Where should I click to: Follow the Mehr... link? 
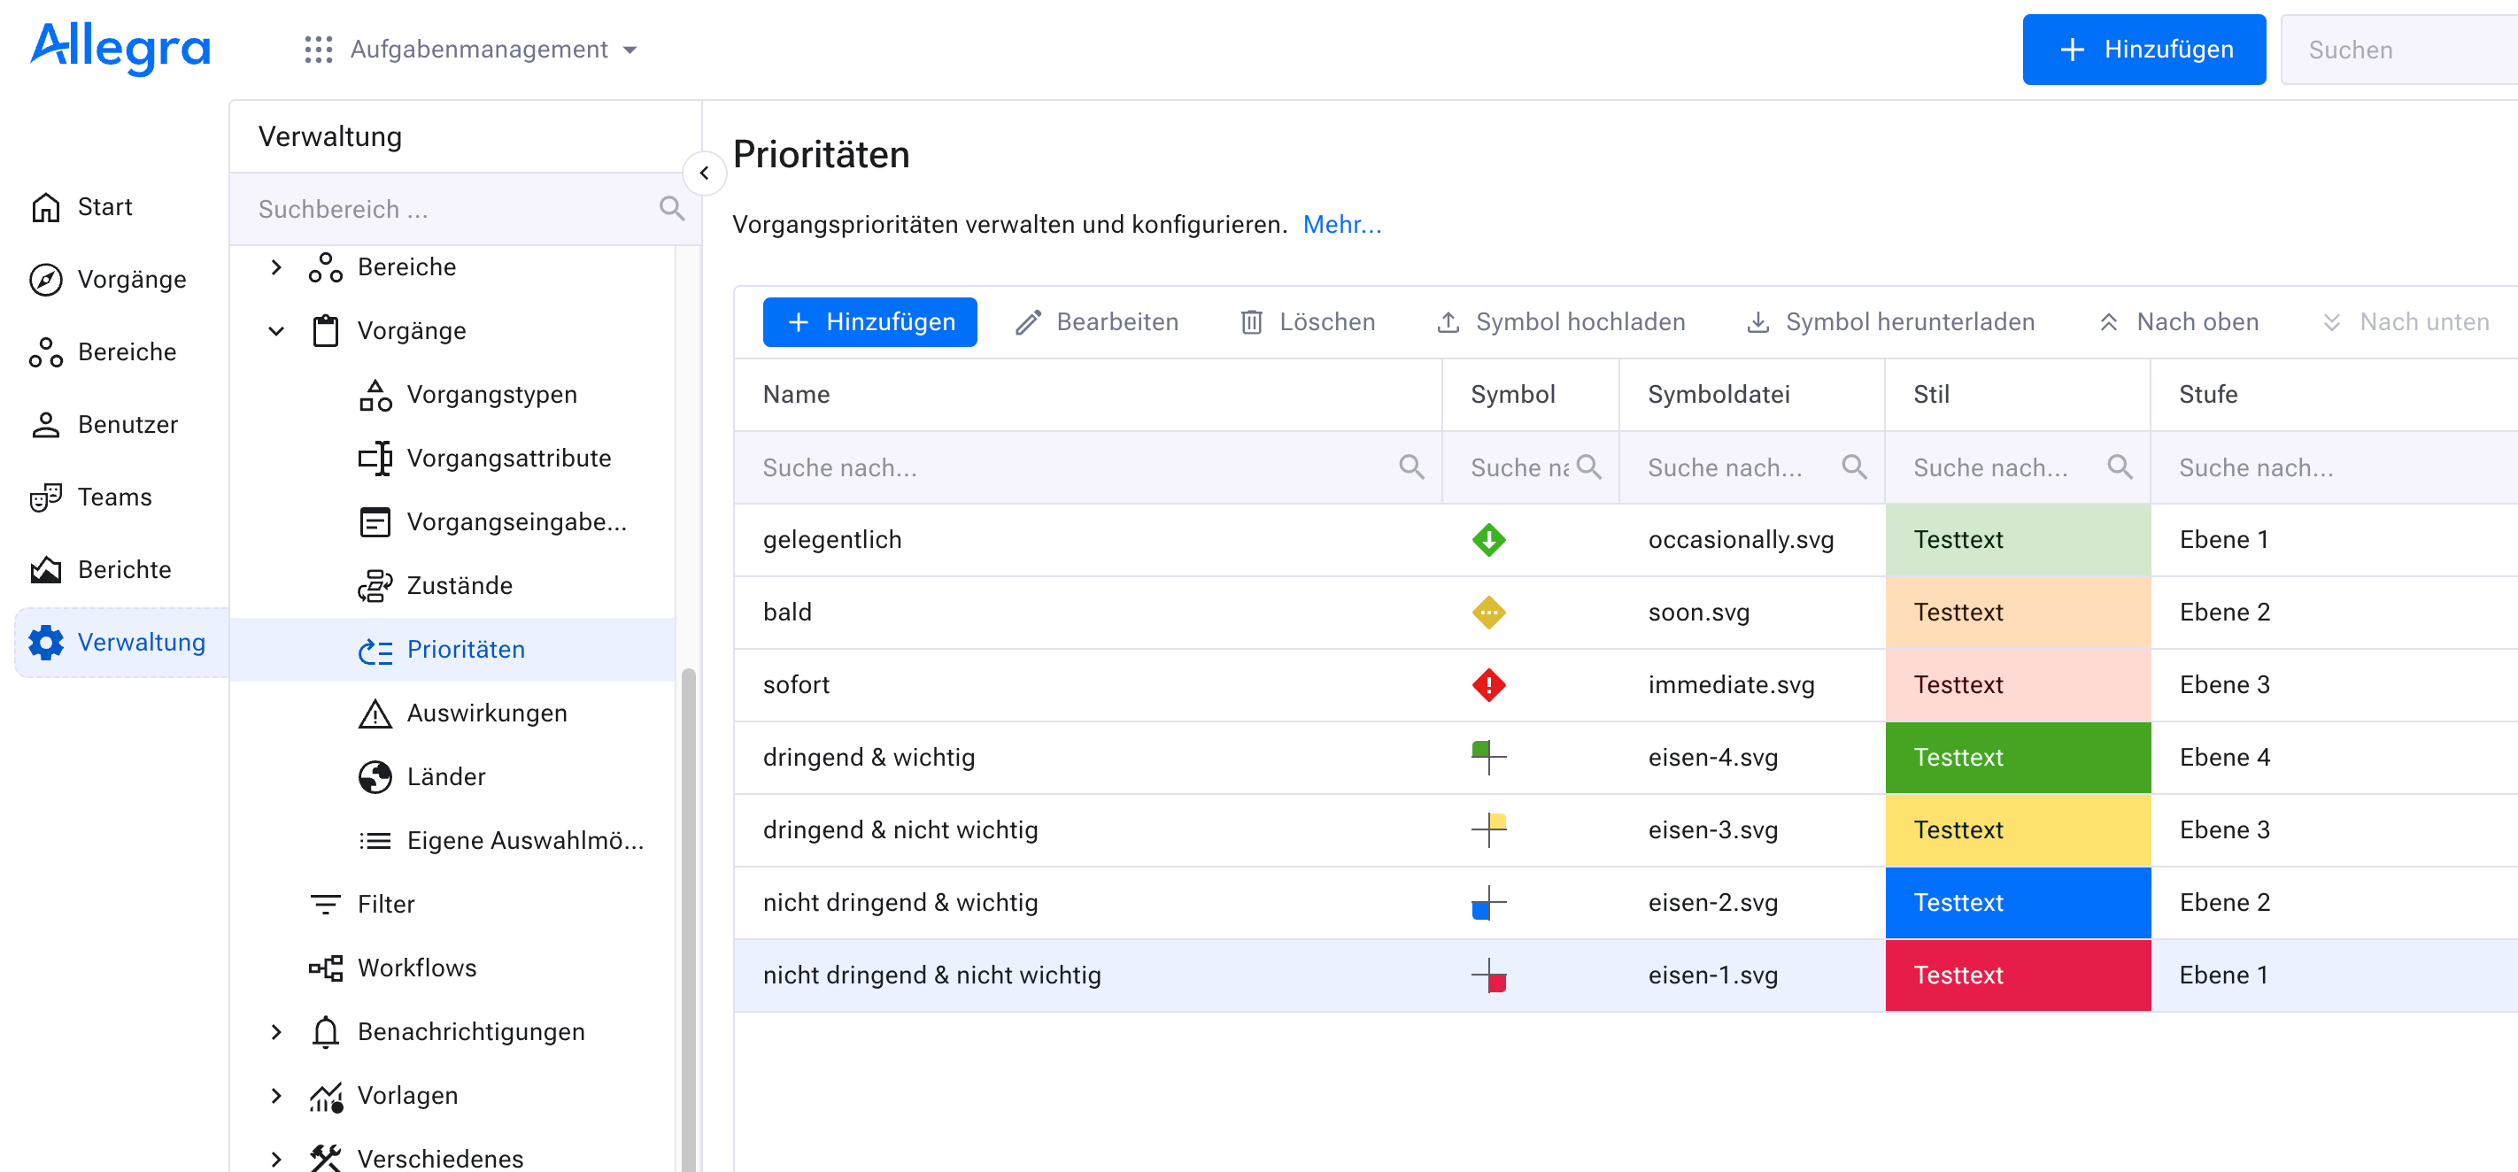[x=1342, y=225]
